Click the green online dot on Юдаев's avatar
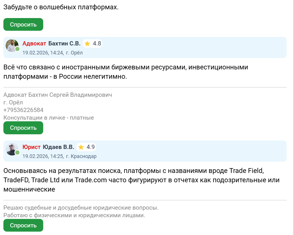The image size is (294, 235). point(17,153)
